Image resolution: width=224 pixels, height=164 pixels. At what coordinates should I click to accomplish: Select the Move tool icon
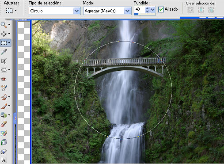(x=4, y=34)
